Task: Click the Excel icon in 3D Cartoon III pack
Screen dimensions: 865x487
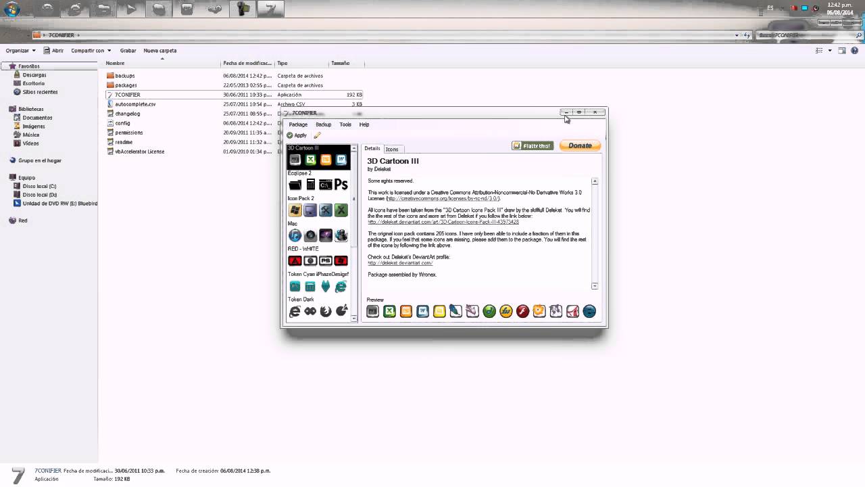Action: [x=310, y=160]
